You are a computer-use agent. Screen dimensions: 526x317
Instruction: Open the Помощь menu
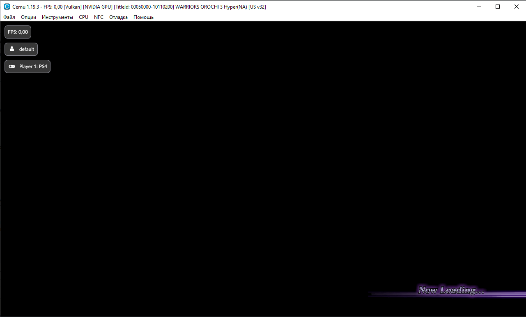143,17
